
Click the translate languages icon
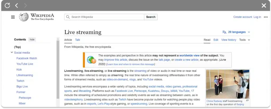click(224, 32)
